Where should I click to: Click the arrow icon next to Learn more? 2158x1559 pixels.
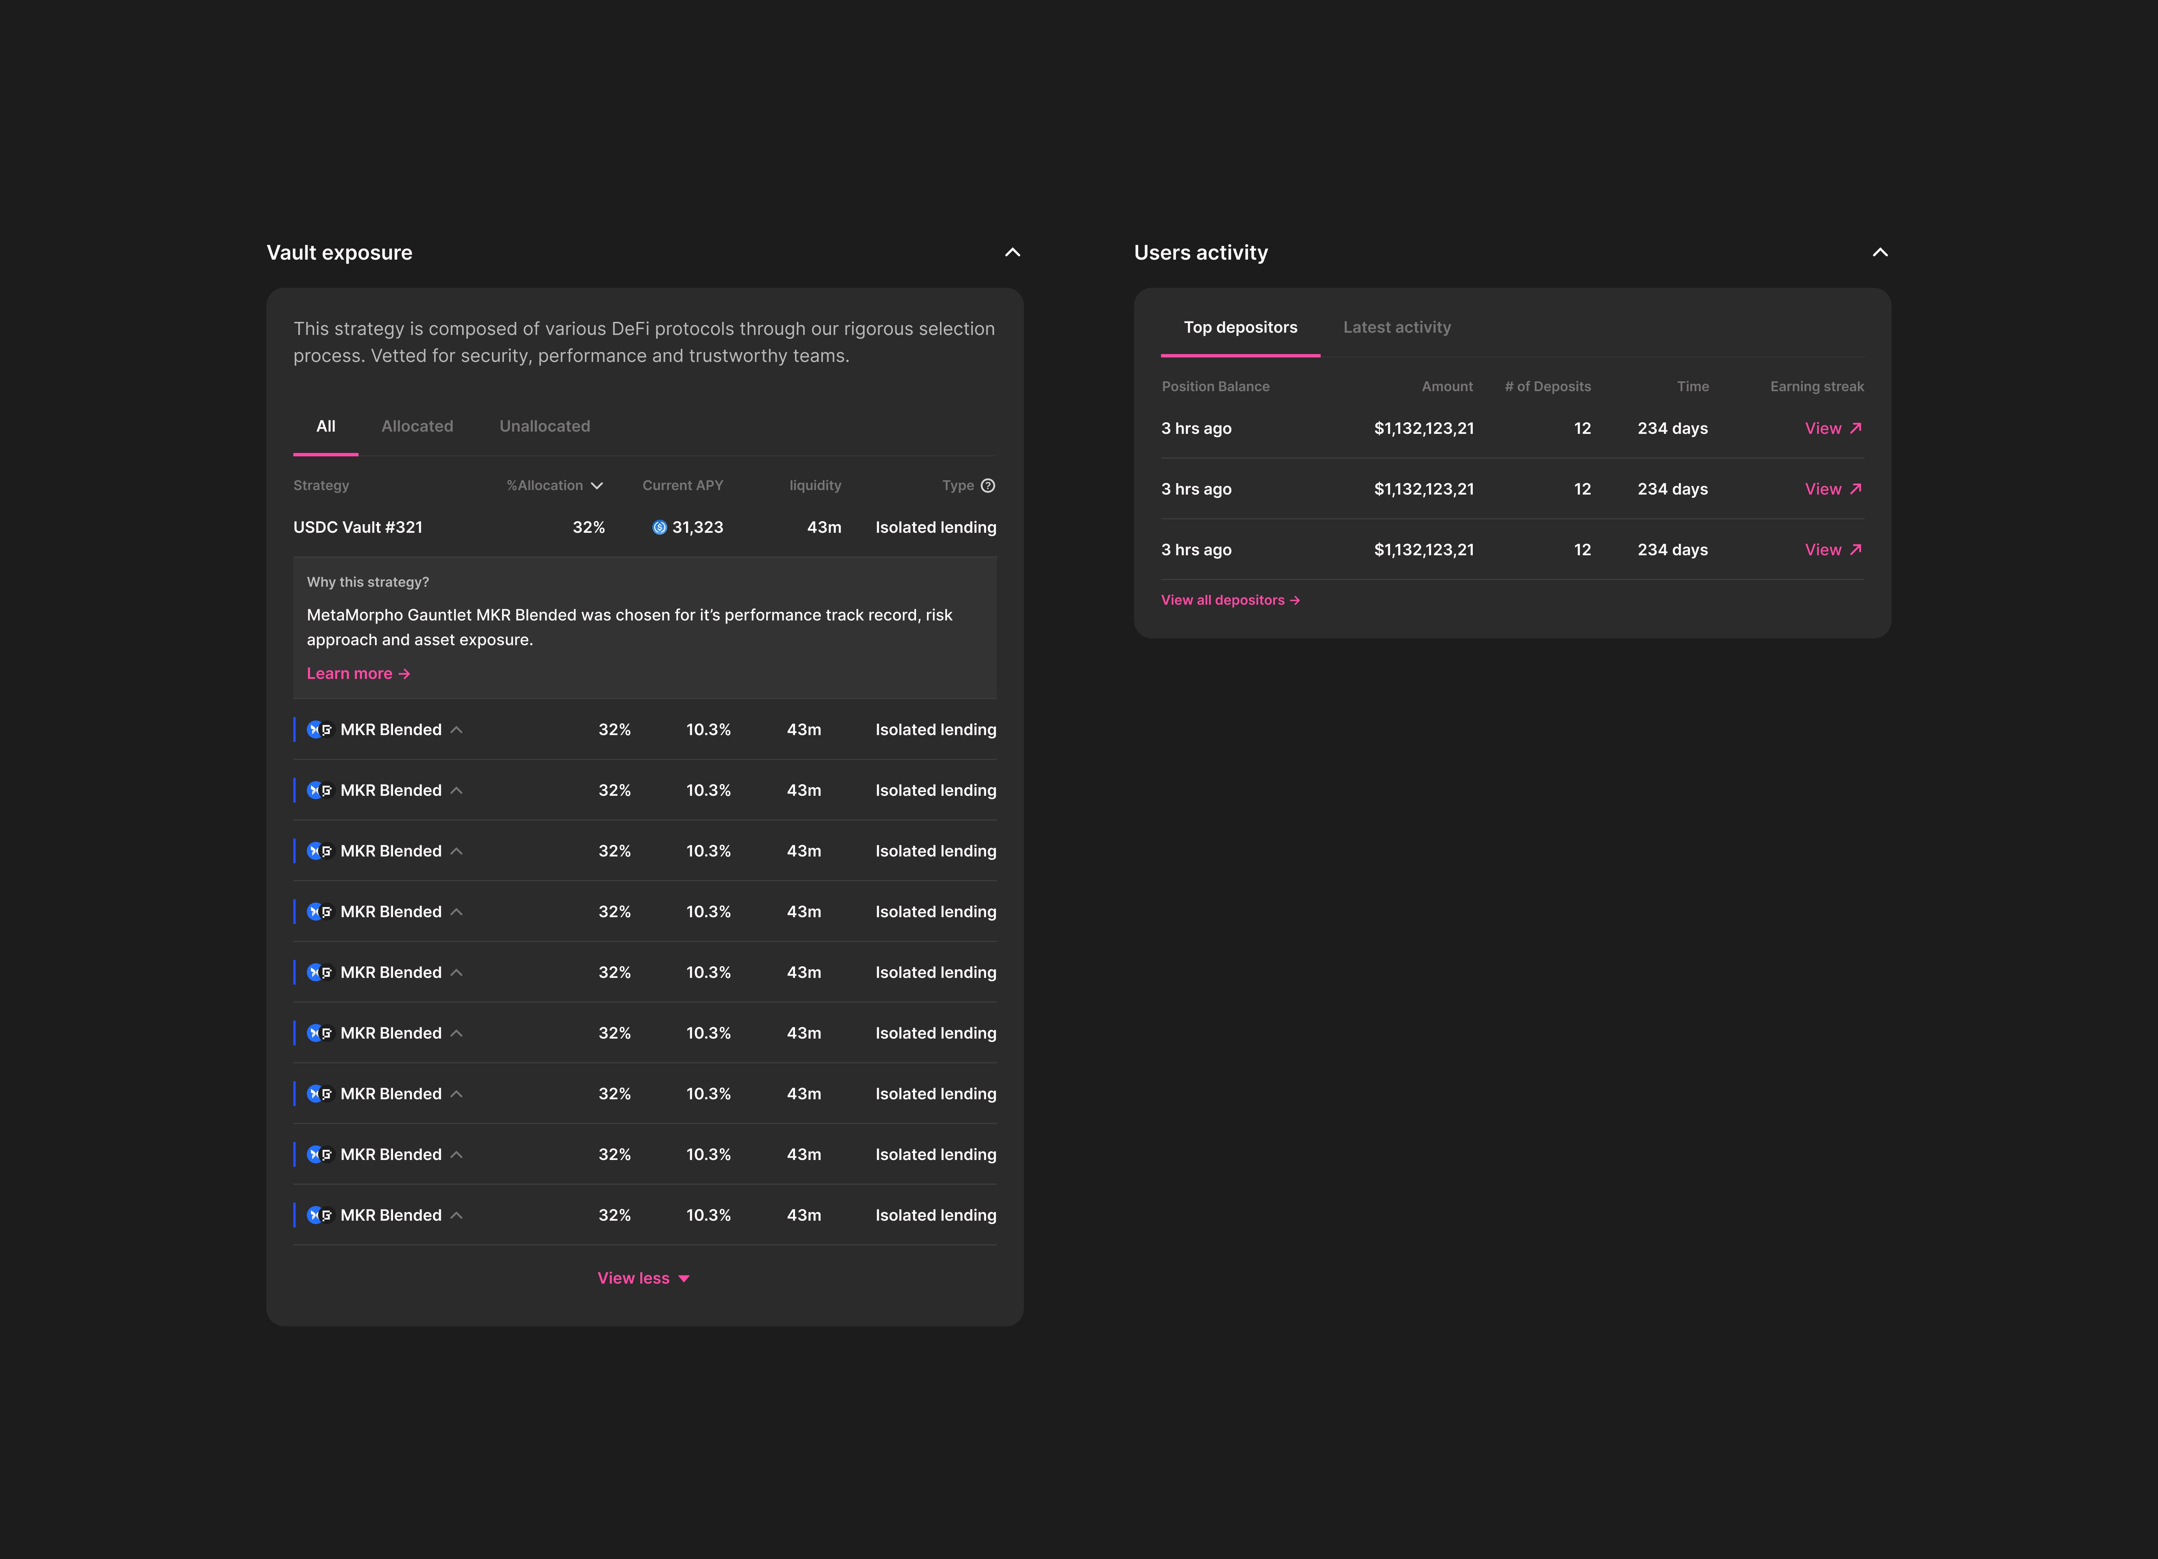coord(404,674)
